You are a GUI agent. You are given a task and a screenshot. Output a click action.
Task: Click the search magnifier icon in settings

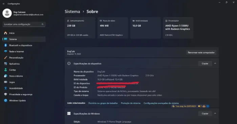[42, 24]
